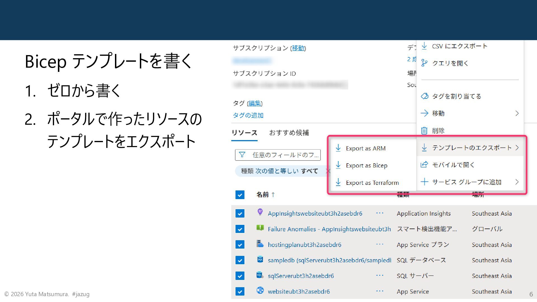This screenshot has height=302, width=537.
Task: Sort the table by the 名前 column header
Action: [263, 195]
